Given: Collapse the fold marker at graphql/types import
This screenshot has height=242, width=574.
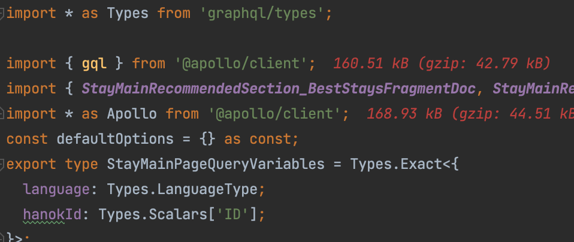Looking at the screenshot, I should (3, 13).
